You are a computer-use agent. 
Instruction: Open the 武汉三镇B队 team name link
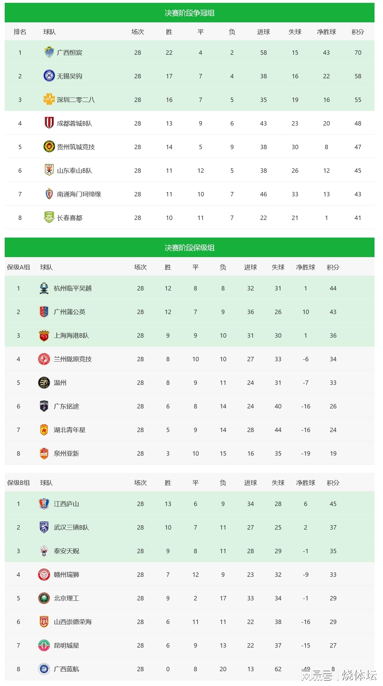pos(71,527)
